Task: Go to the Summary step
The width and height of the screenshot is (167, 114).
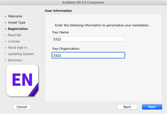Action: coord(15,60)
